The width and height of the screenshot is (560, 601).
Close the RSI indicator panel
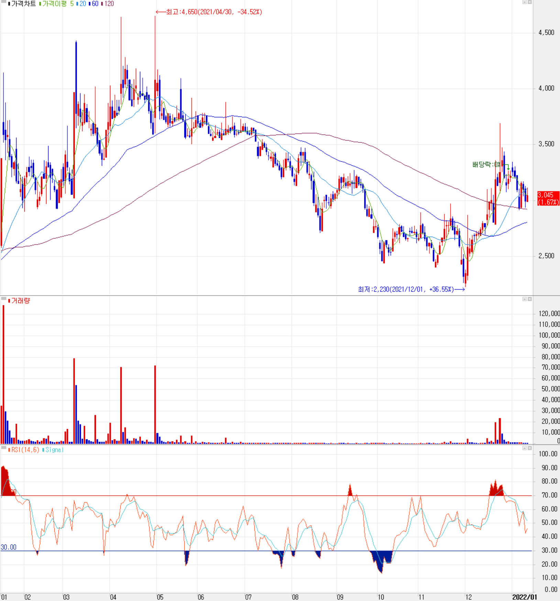click(530, 448)
